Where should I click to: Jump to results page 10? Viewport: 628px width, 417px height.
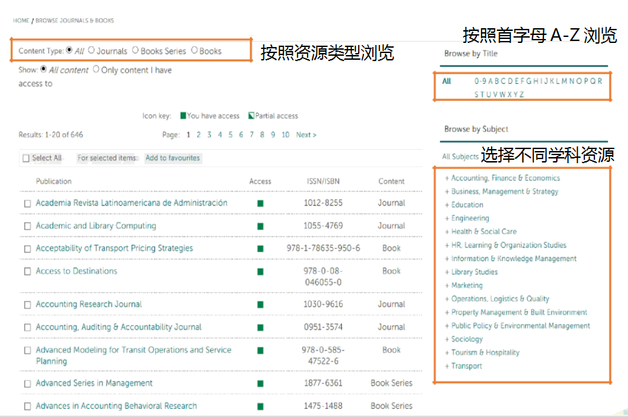(285, 135)
